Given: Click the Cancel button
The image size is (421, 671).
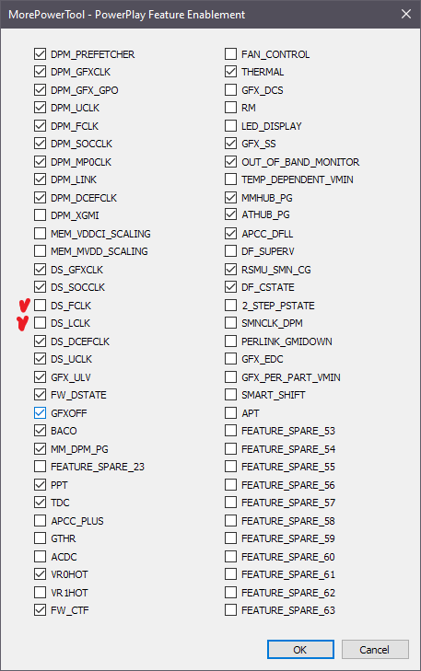Looking at the screenshot, I should (375, 650).
